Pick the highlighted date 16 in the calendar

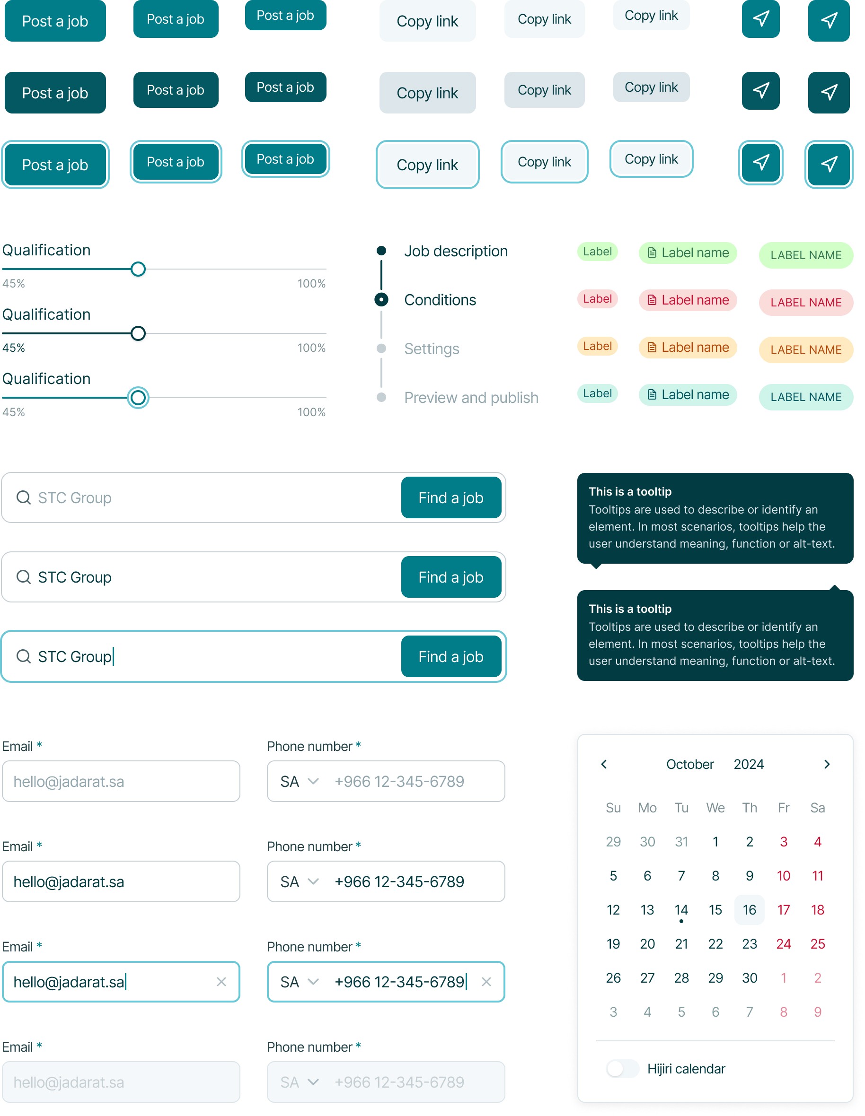[749, 909]
